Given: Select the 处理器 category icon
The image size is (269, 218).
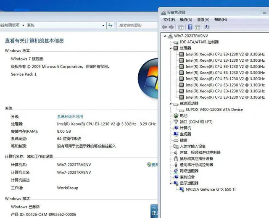Looking at the screenshot, I should click(176, 48).
